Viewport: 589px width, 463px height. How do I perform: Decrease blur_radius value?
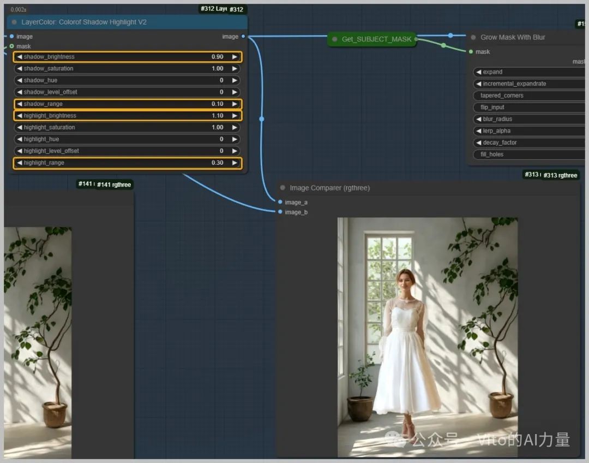(x=479, y=119)
